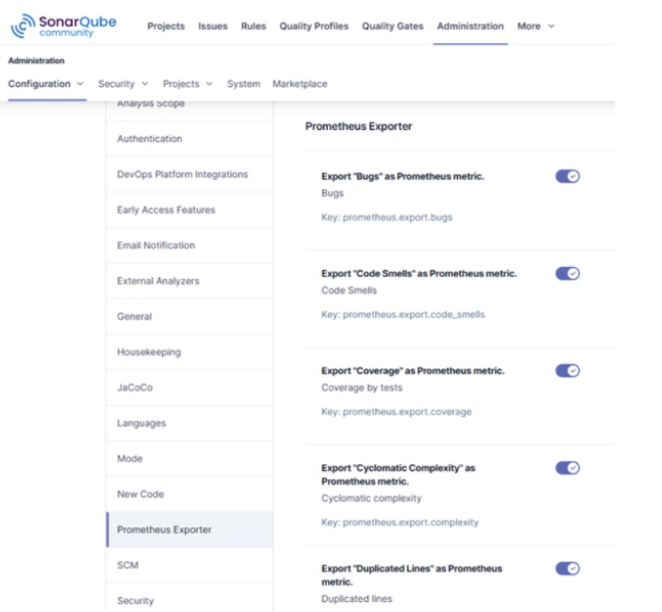This screenshot has height=612, width=662.
Task: Turn off Coverage Prometheus metric export
Action: tap(567, 370)
